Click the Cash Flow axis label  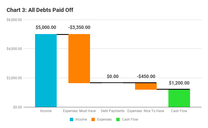pos(179,111)
